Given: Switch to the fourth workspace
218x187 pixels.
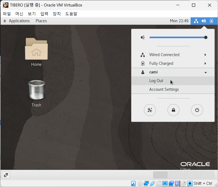Looking at the screenshot, I should [x=207, y=175].
